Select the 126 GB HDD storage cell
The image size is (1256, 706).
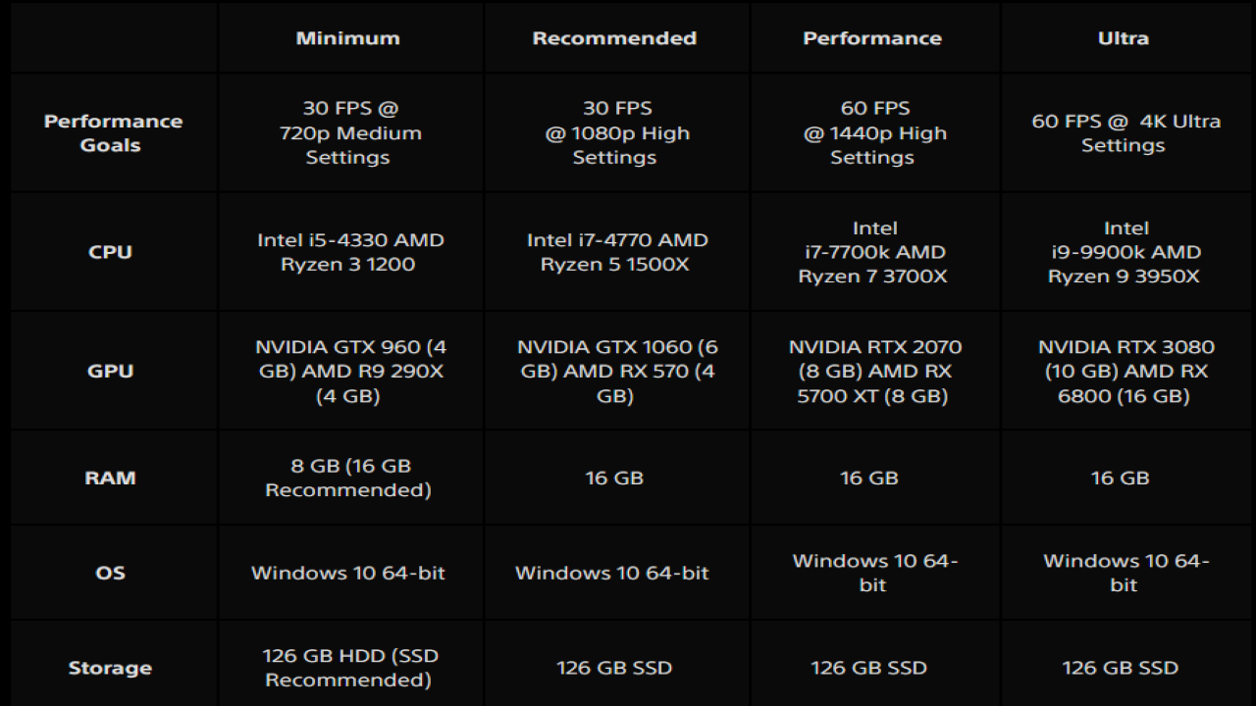(349, 668)
